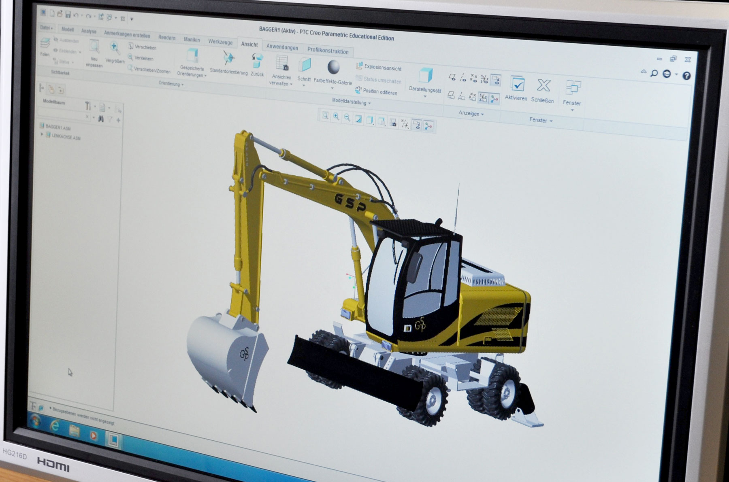
Task: Open Anmerkungen erstellen tab
Action: click(x=127, y=34)
